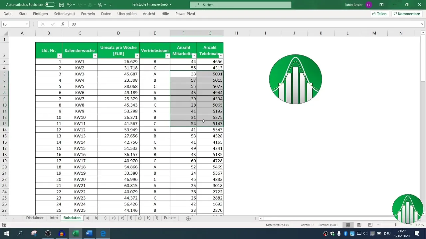Open the Anzahl Telefonate filter dropdown
The height and width of the screenshot is (239, 426).
click(221, 56)
